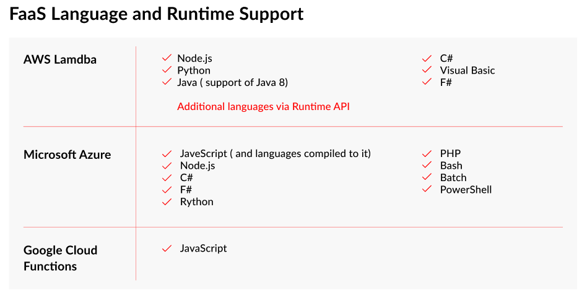Viewport: 587px width, 293px height.
Task: Select the AWS Lamdba row heading
Action: (60, 59)
